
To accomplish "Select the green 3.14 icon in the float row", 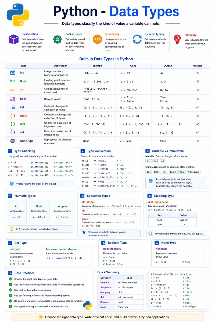I will click(x=13, y=81).
